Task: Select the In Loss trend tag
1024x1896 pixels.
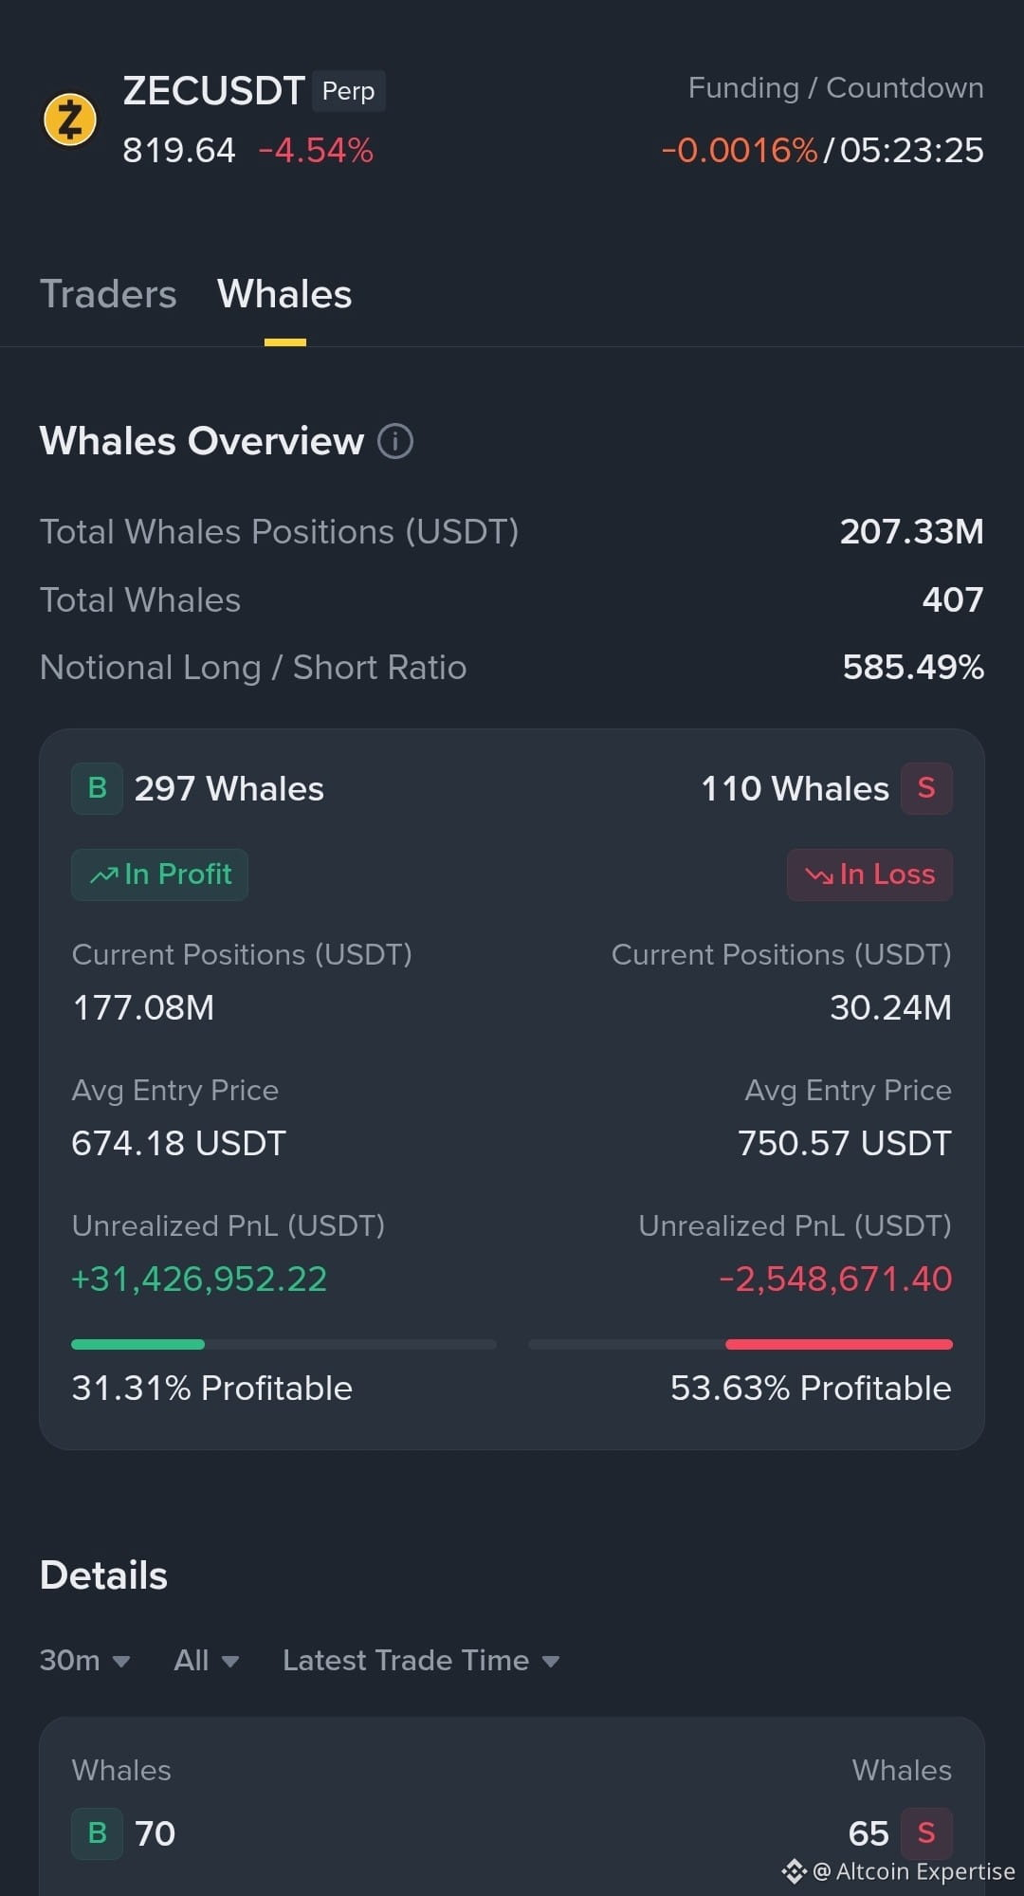Action: 869,874
